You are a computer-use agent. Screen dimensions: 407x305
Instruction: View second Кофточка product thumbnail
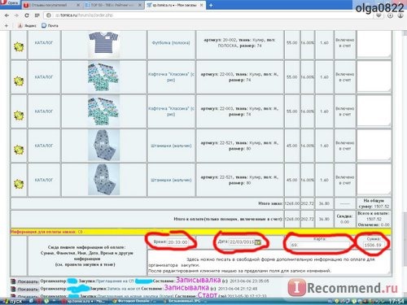pos(104,111)
